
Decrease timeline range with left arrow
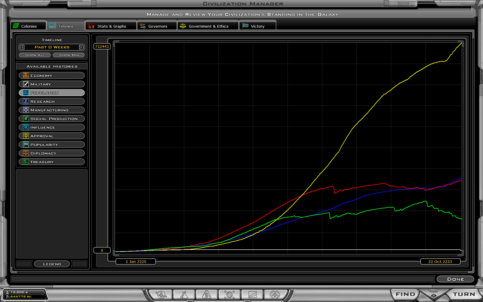click(22, 47)
